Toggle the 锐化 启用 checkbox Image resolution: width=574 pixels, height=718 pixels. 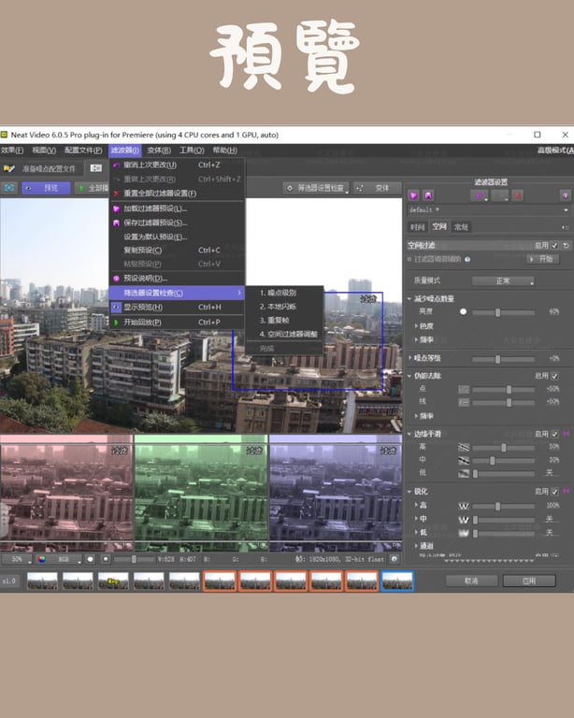(554, 492)
